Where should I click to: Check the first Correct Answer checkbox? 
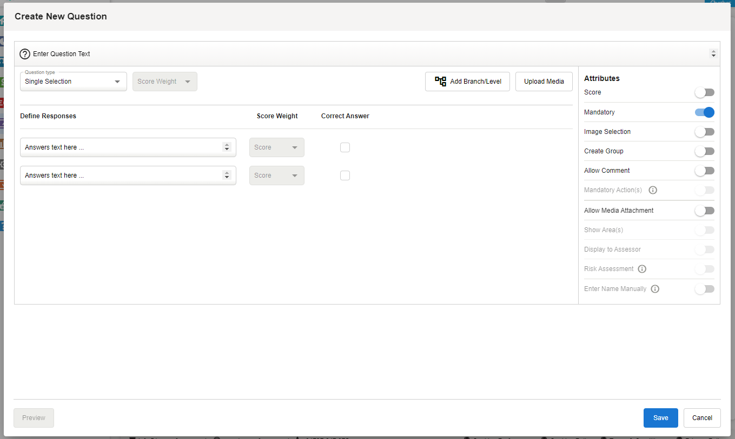[x=345, y=147]
